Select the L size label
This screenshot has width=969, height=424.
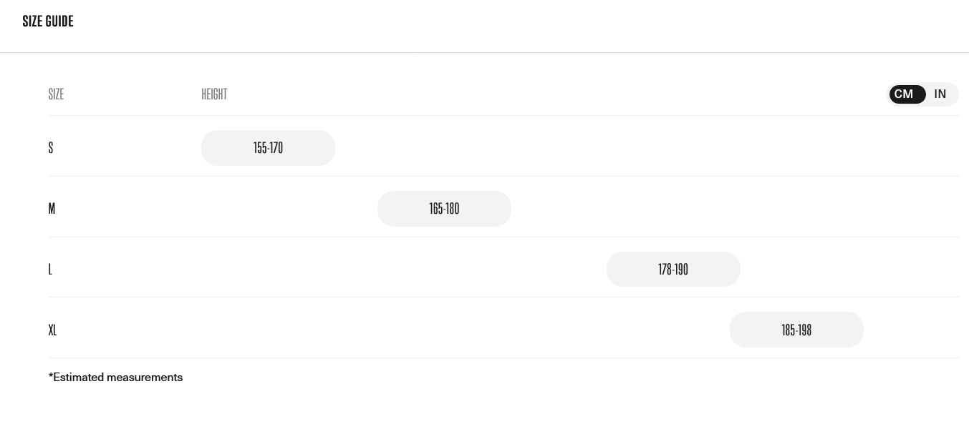(x=50, y=270)
